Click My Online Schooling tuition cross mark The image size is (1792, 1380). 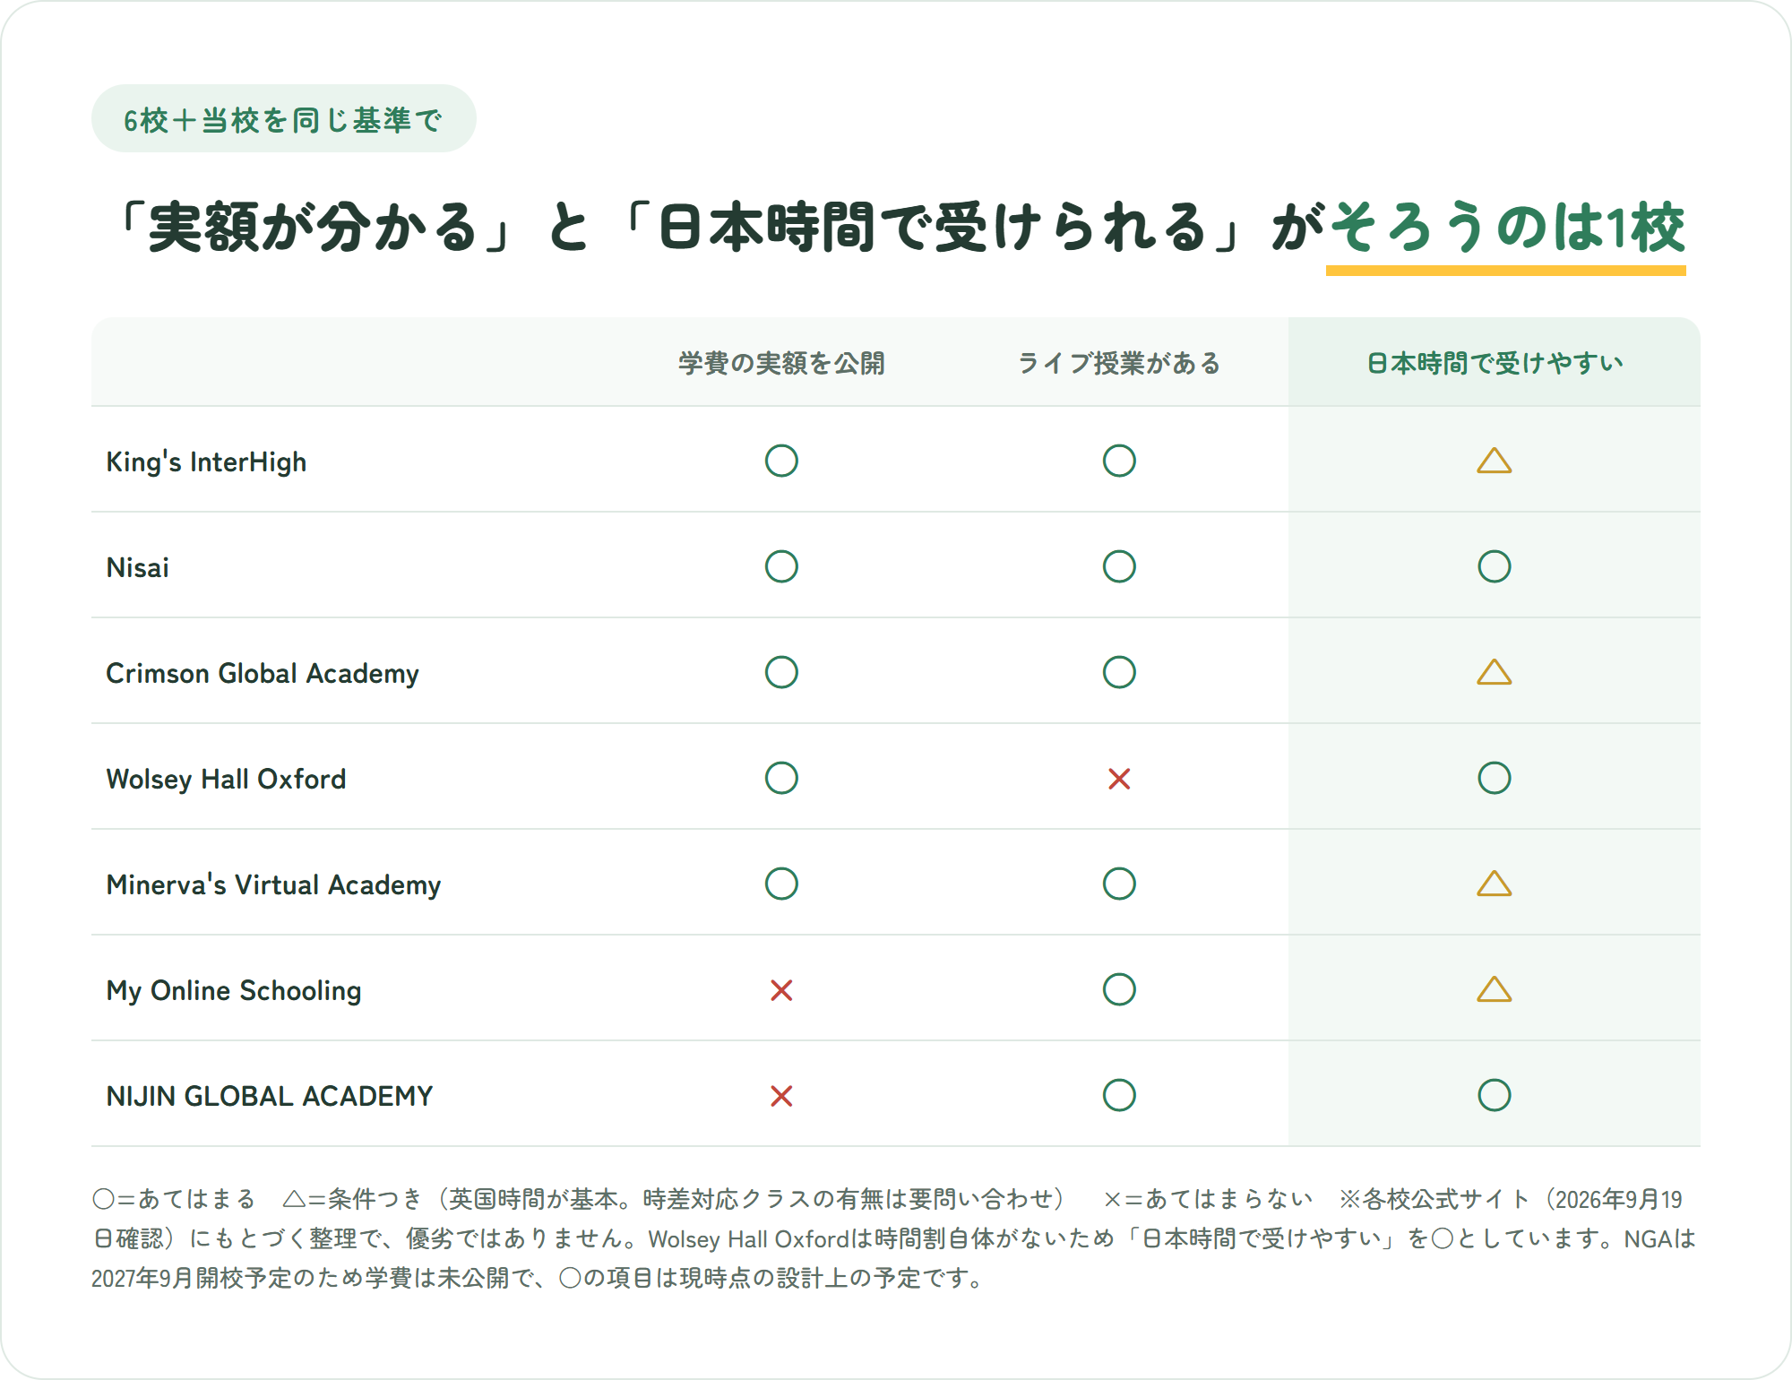pyautogui.click(x=781, y=990)
